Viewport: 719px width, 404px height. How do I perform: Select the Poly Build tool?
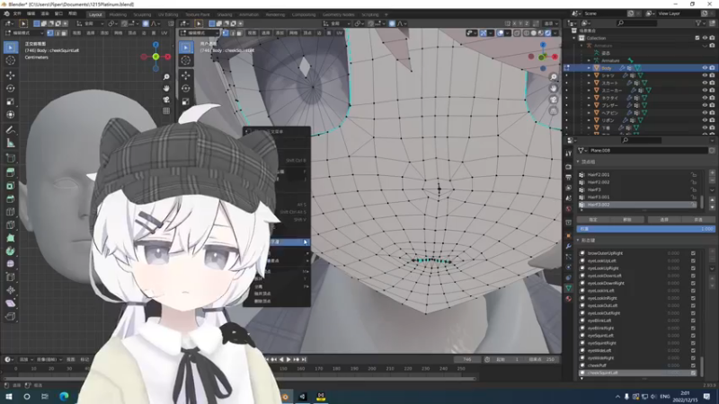coord(11,238)
